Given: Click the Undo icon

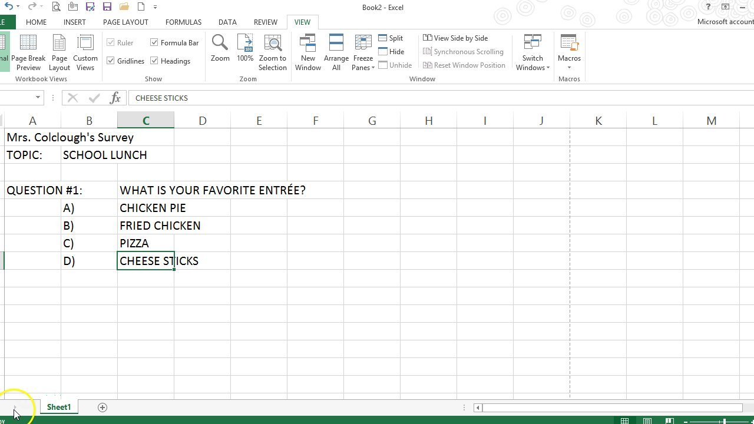Looking at the screenshot, I should click(9, 7).
